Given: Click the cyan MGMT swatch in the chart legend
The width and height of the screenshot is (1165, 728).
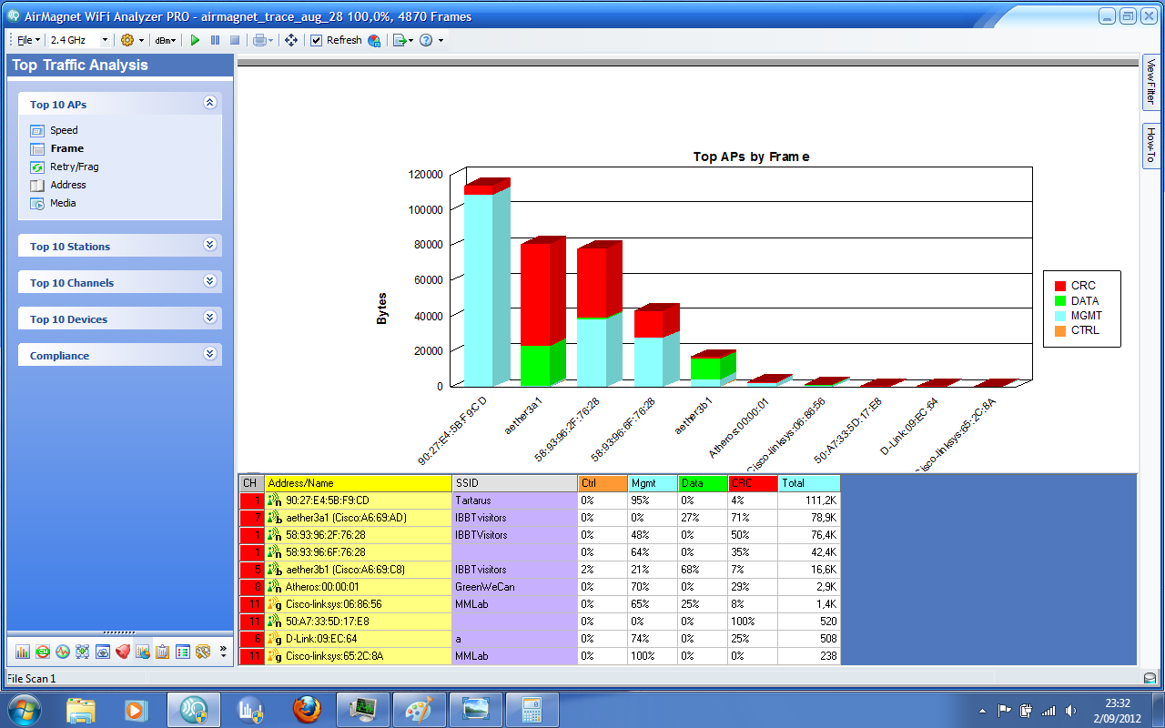Looking at the screenshot, I should [x=1059, y=316].
